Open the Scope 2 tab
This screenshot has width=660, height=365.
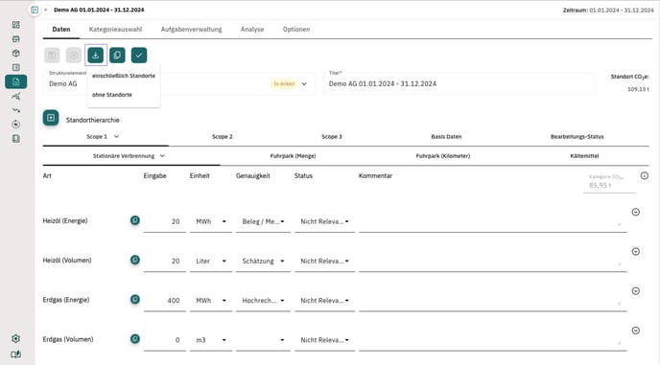click(x=223, y=137)
